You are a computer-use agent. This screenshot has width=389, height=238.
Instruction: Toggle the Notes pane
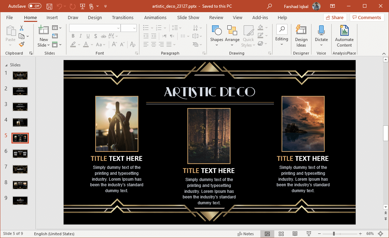[x=245, y=234]
